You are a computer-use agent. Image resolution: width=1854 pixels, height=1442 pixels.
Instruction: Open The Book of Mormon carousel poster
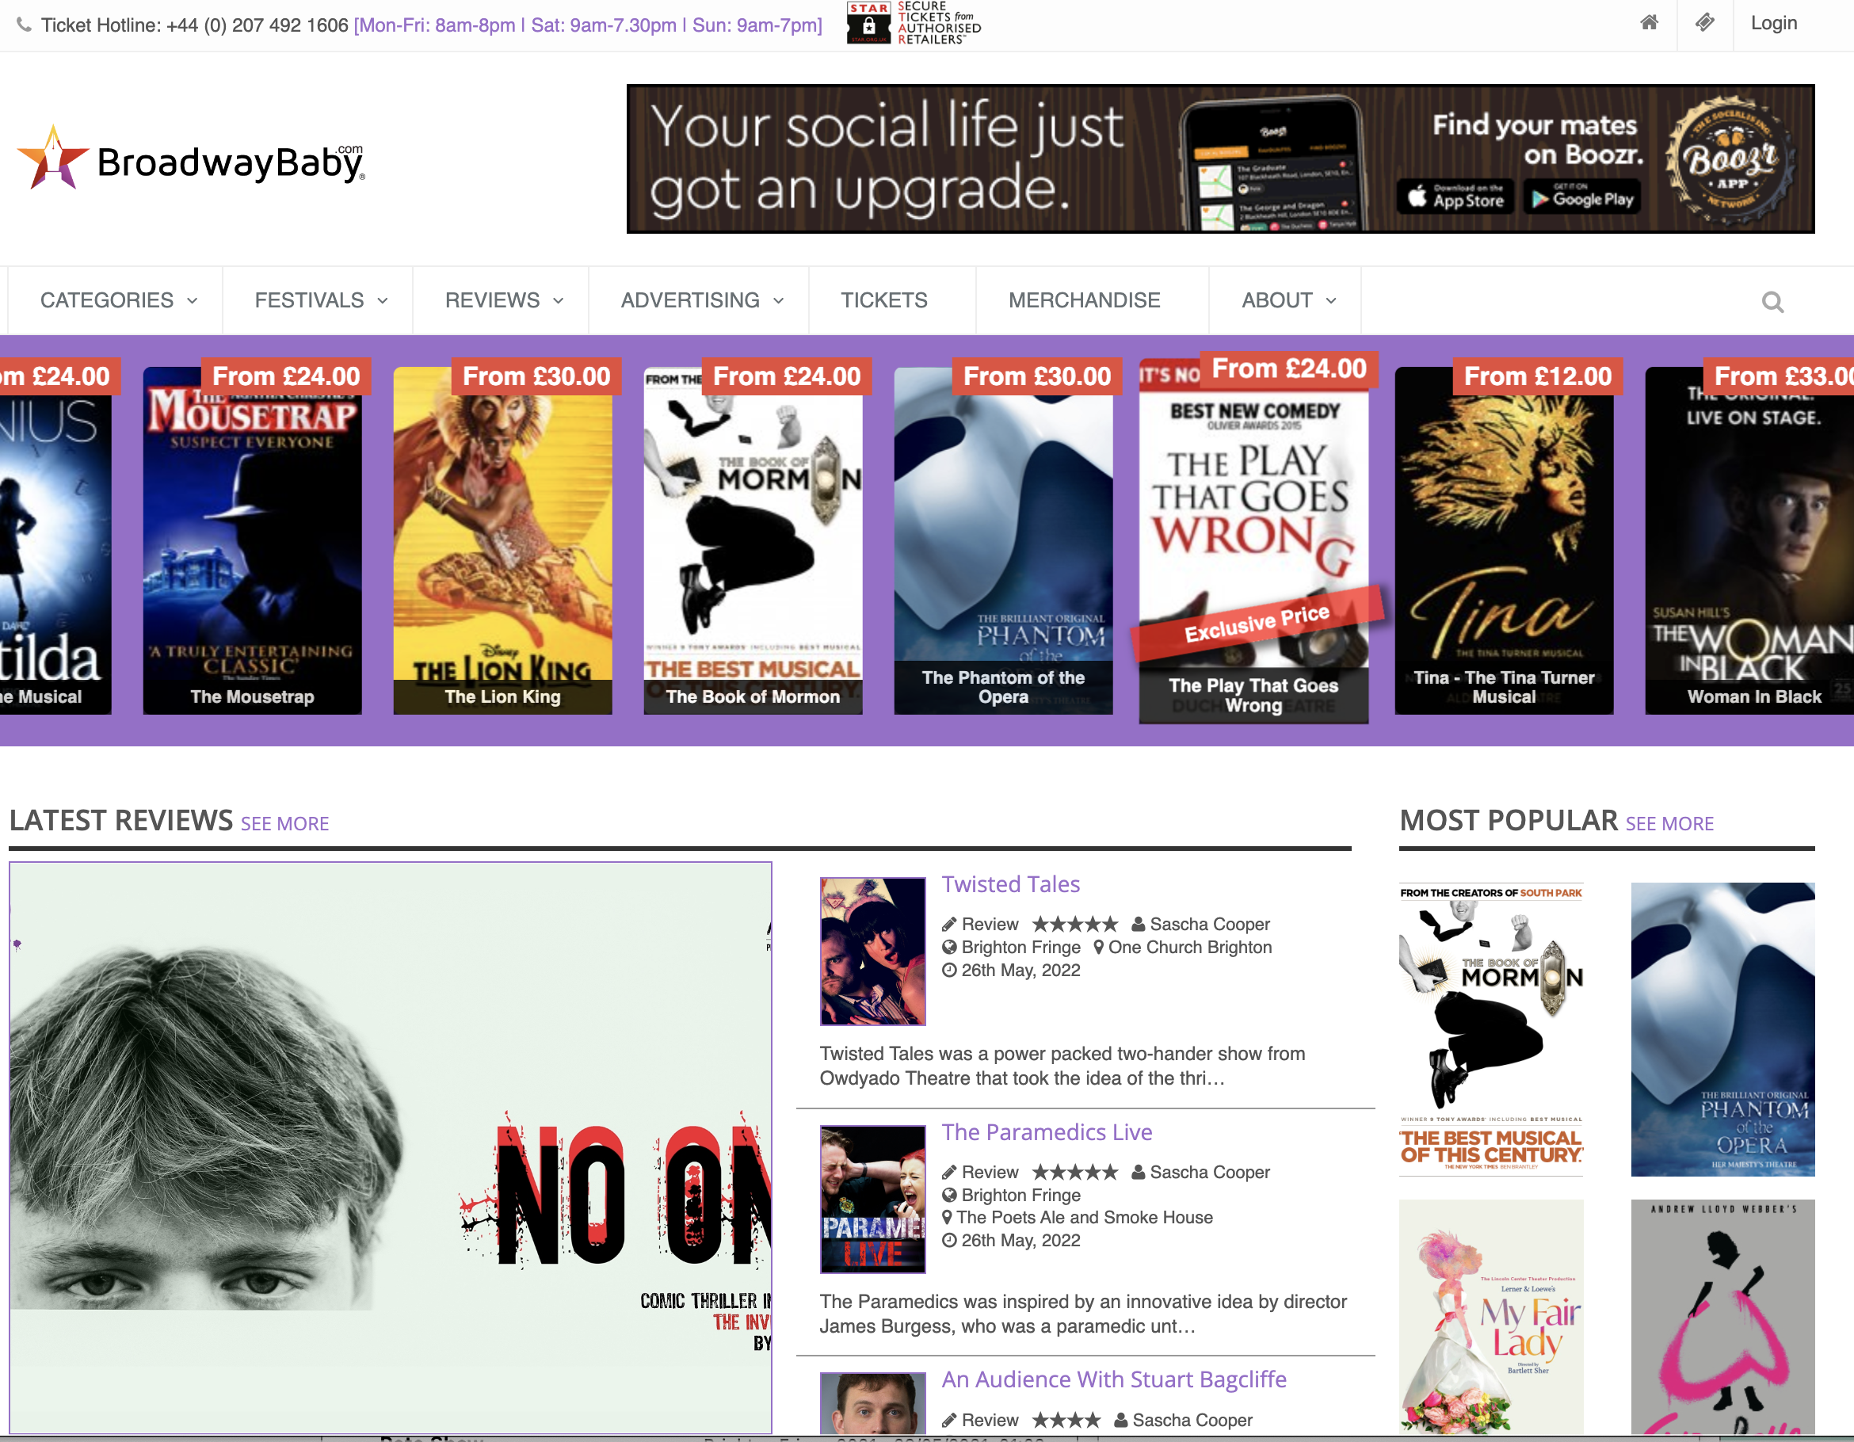pos(753,540)
